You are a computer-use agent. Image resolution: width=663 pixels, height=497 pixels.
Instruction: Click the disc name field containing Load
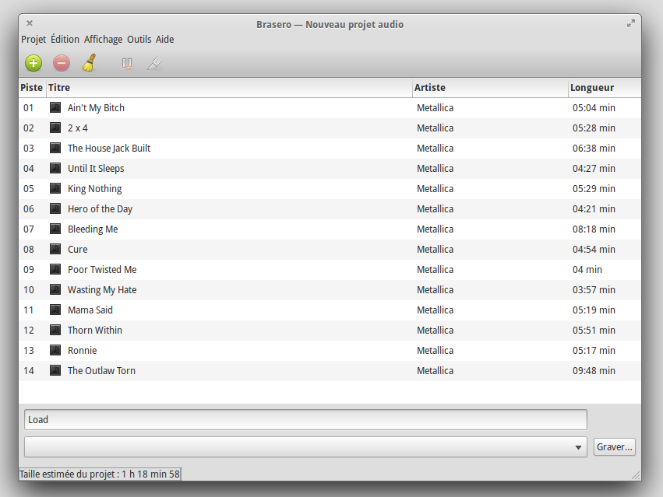pos(305,420)
